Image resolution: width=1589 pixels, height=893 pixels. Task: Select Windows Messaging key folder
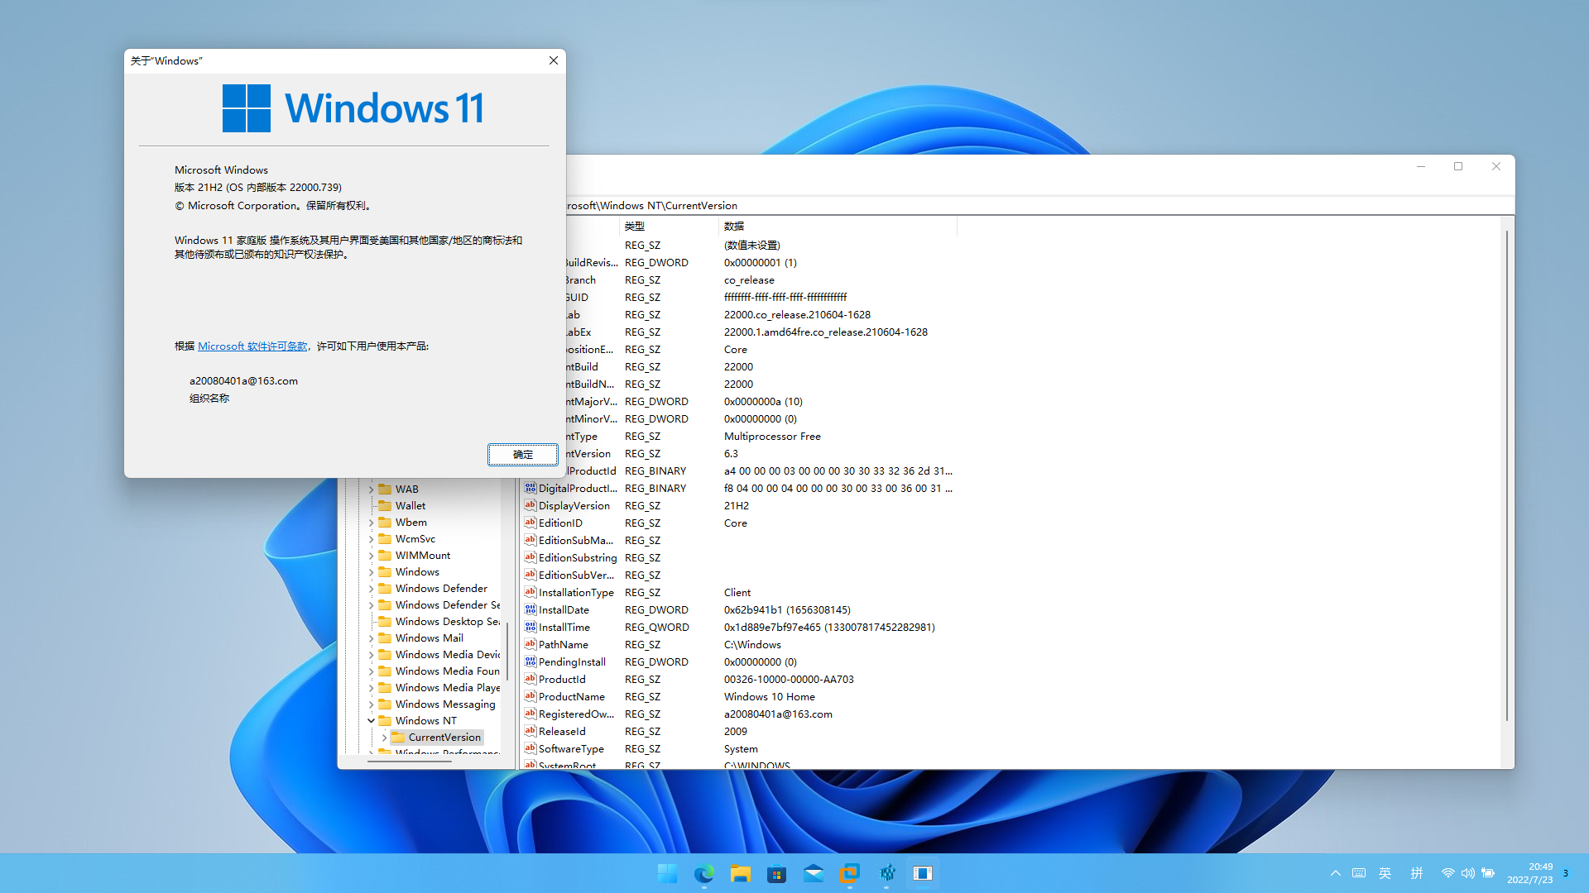[x=437, y=704]
